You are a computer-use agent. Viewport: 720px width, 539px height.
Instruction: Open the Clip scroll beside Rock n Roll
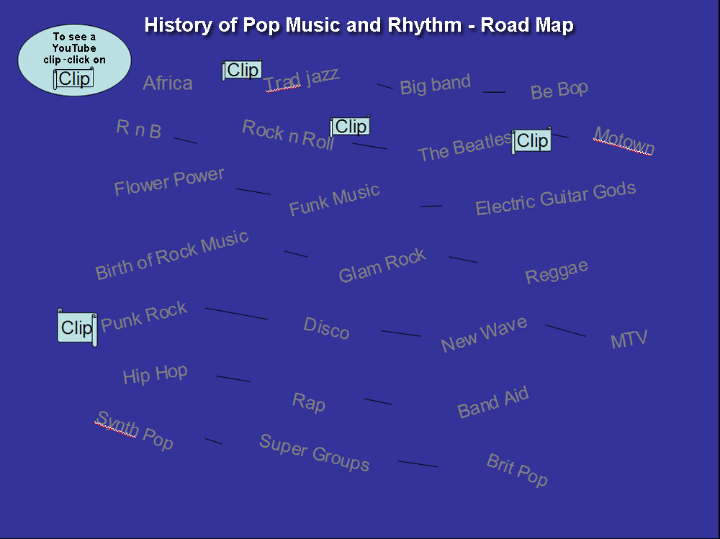point(350,126)
